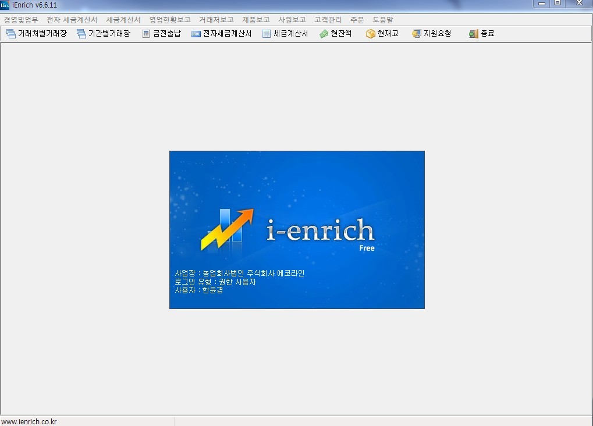Open 현재고 box icon in toolbar

coord(370,34)
